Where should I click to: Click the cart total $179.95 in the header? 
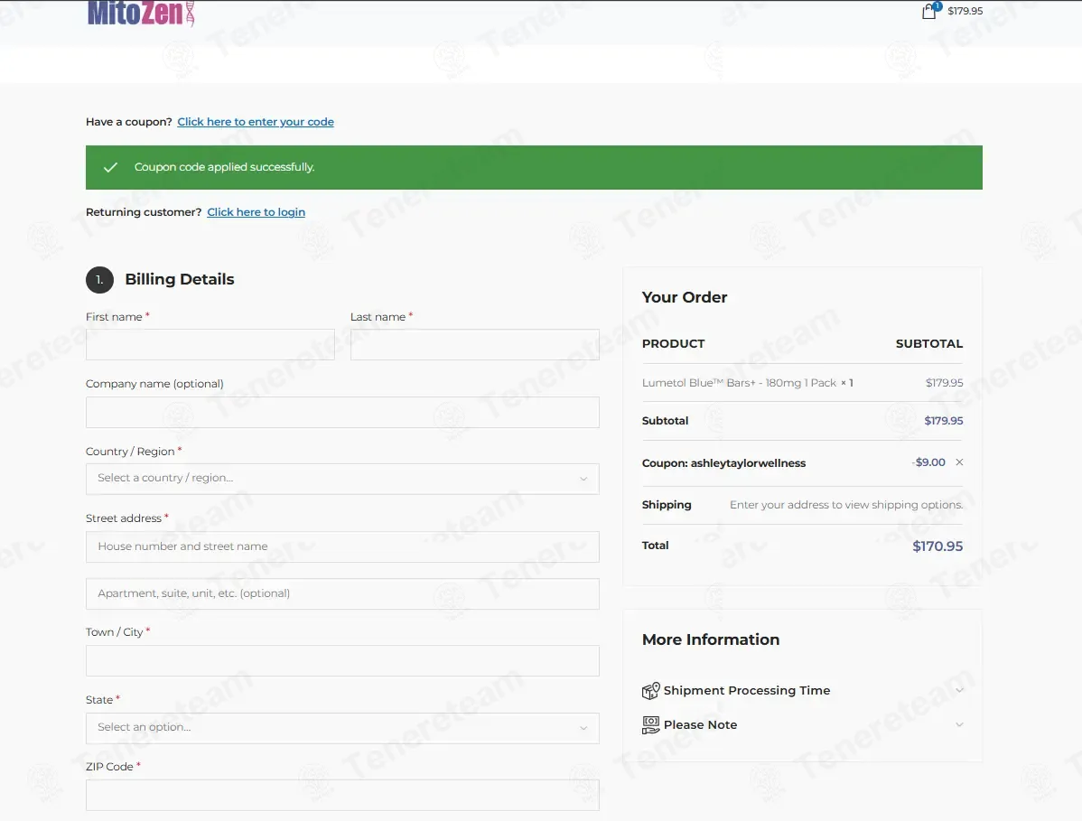pos(965,11)
